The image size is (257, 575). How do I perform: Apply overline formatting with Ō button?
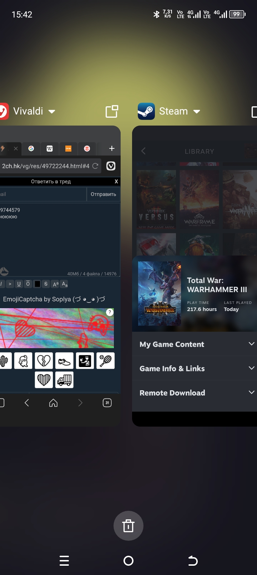[28, 284]
